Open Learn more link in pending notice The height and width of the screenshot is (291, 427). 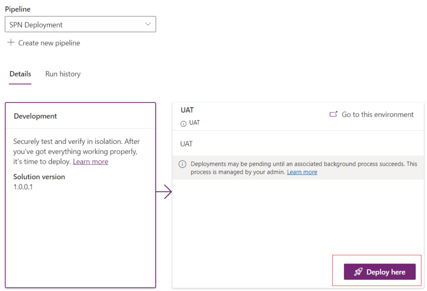tap(302, 172)
